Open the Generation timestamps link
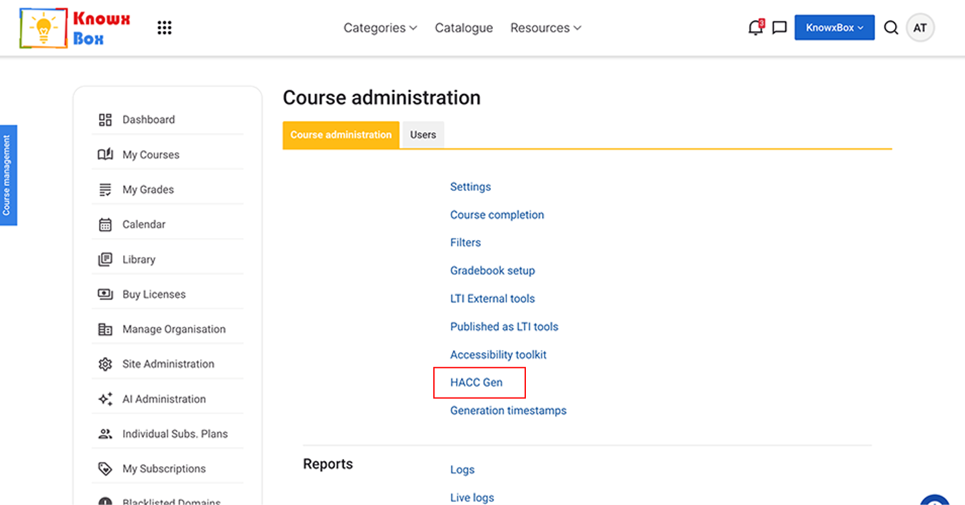This screenshot has height=505, width=965. pyautogui.click(x=508, y=410)
